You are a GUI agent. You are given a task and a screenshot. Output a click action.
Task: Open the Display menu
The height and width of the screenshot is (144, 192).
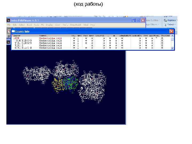tap(49, 25)
